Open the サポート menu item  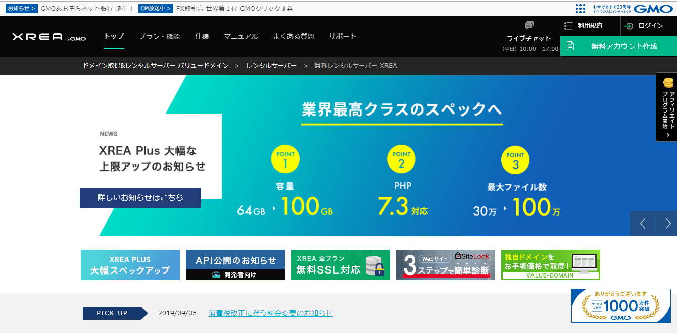tap(343, 36)
